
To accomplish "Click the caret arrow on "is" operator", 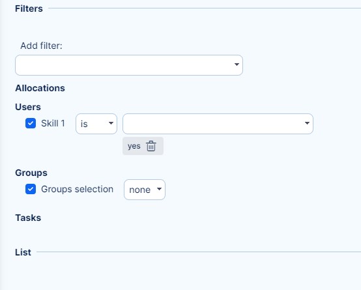I will click(x=111, y=123).
